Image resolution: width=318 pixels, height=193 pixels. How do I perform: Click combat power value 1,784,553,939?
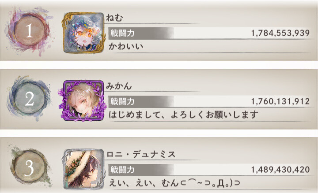click(280, 33)
